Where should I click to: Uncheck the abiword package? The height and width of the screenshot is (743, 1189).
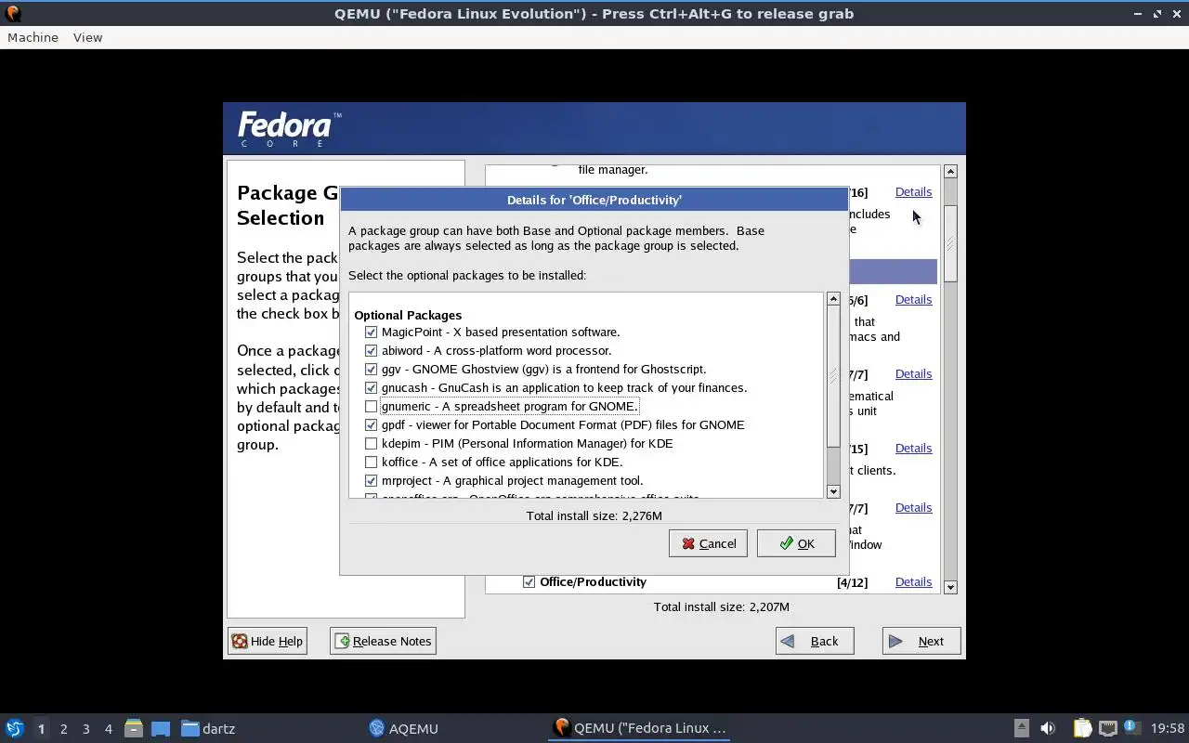click(x=371, y=350)
